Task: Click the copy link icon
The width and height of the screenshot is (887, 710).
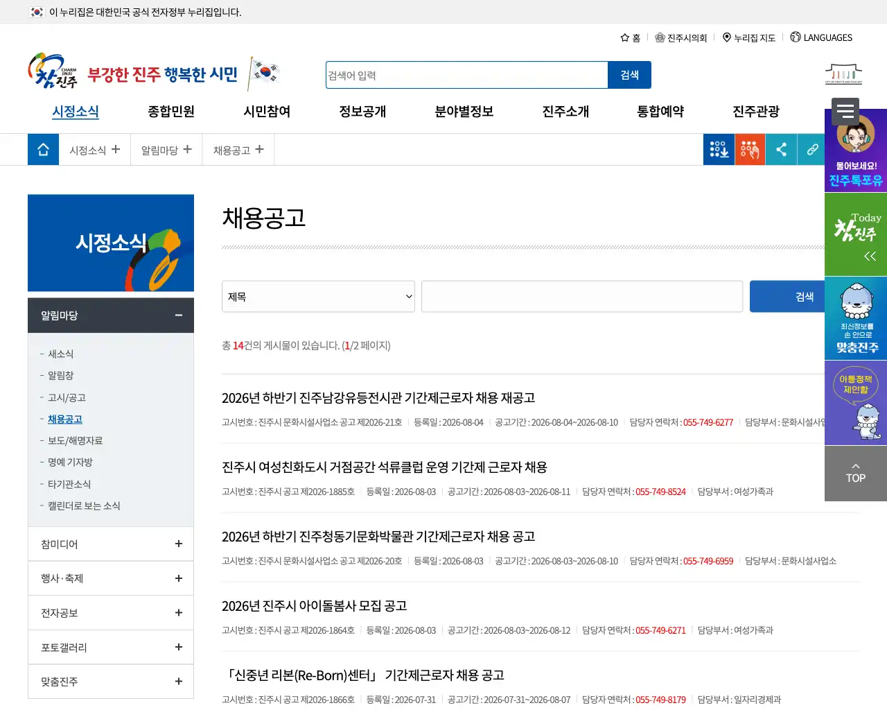Action: (x=812, y=150)
